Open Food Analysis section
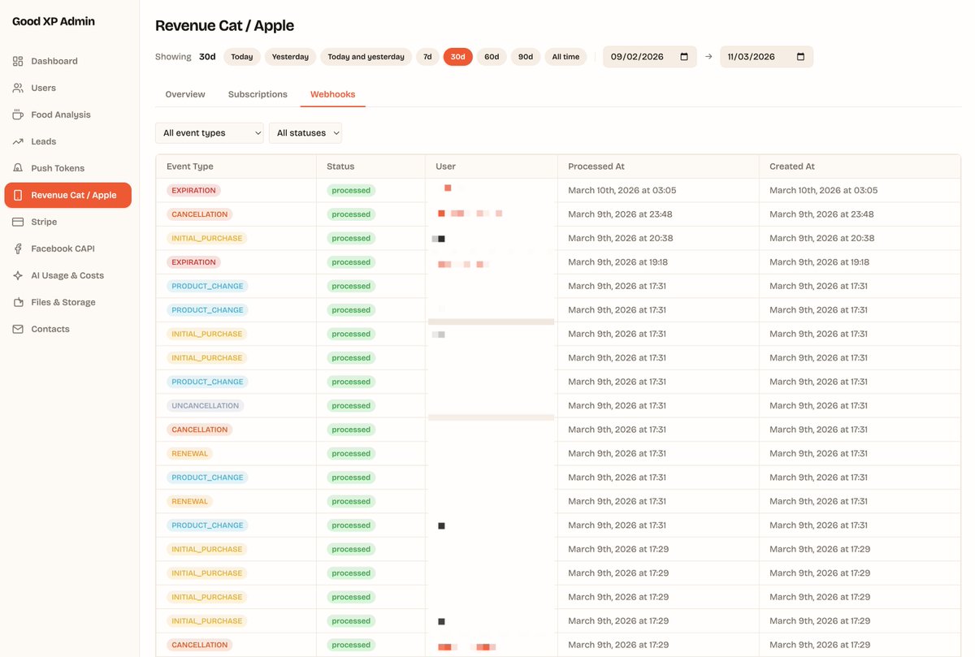 tap(67, 115)
